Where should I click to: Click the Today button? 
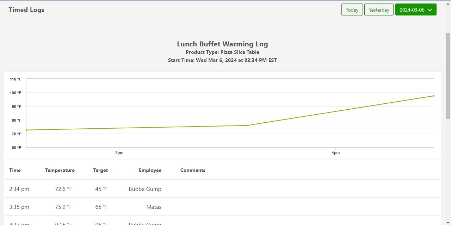click(352, 10)
